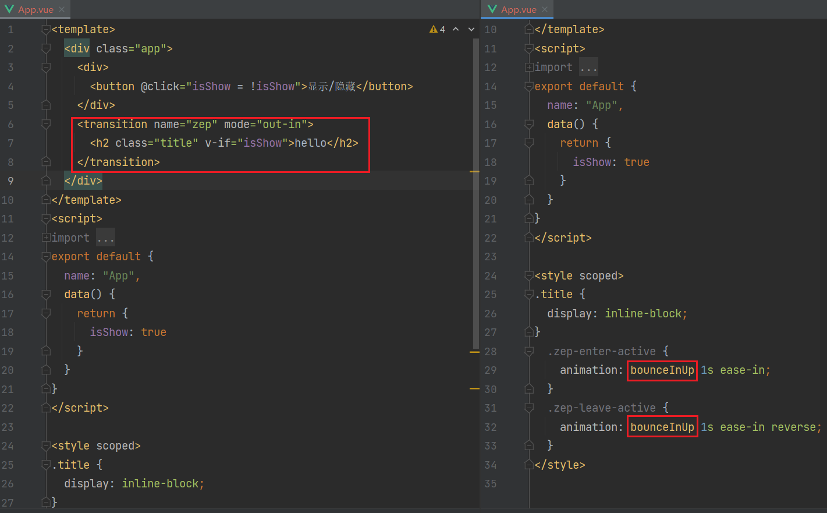Click "display: inline-block;" in right editor
Viewport: 827px width, 513px height.
617,313
